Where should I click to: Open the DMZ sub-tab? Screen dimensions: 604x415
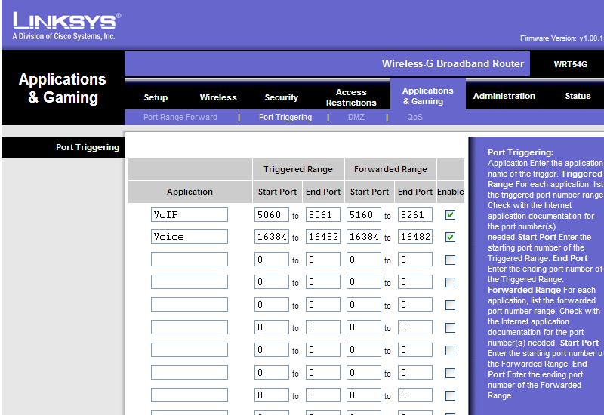(356, 117)
